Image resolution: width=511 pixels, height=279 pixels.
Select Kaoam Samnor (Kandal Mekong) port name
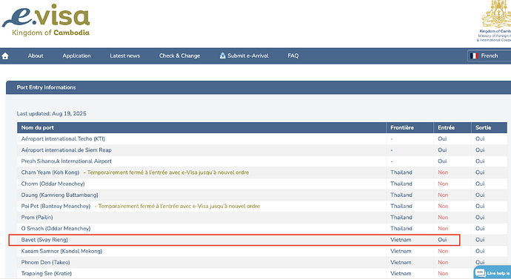click(x=61, y=251)
